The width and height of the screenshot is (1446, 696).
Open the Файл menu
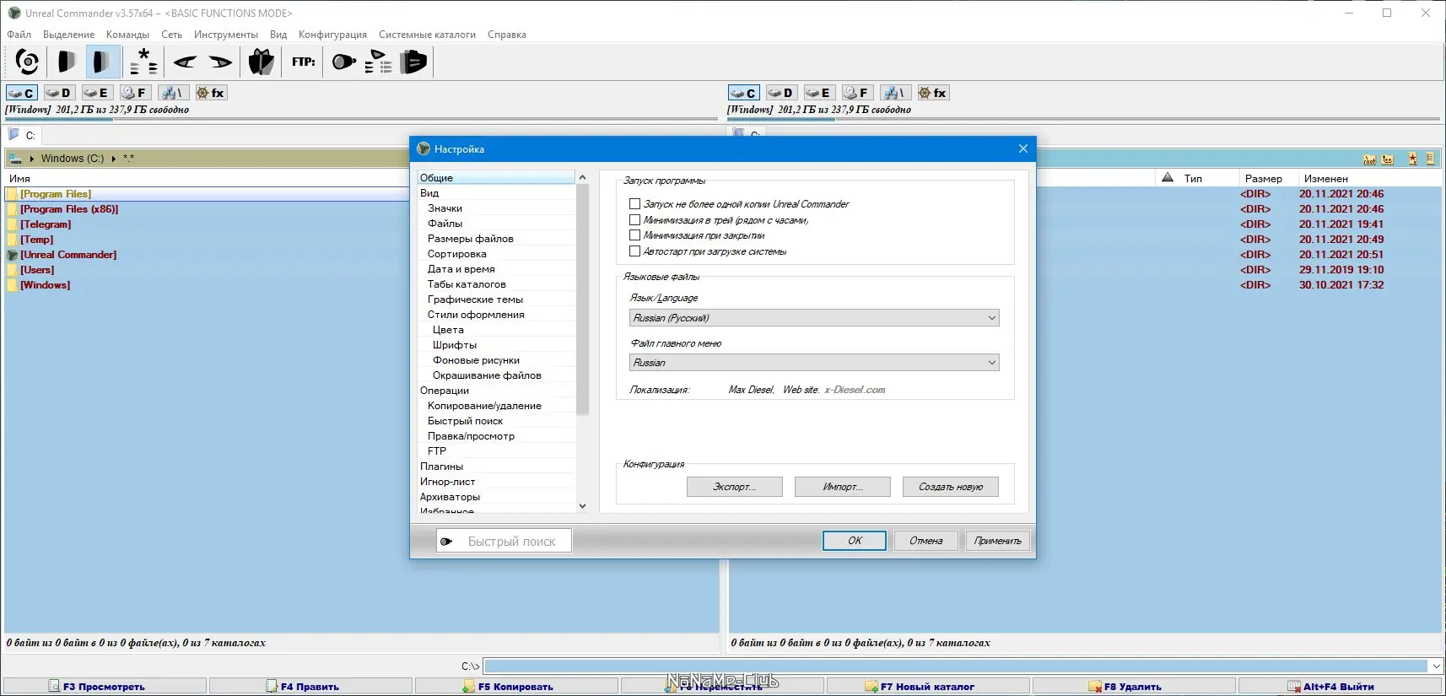pos(19,35)
